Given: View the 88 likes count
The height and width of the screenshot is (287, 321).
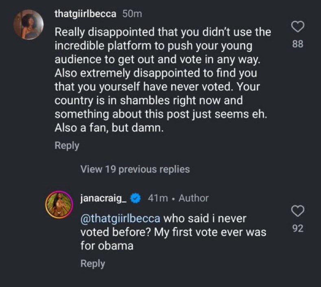Looking at the screenshot, I should (298, 44).
